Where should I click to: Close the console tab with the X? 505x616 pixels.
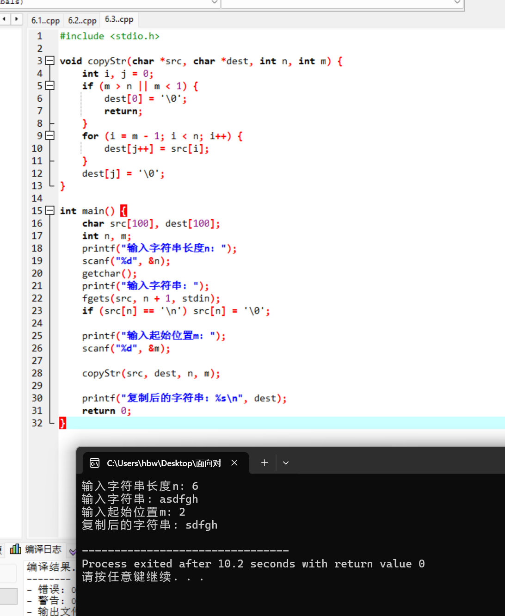tap(234, 462)
